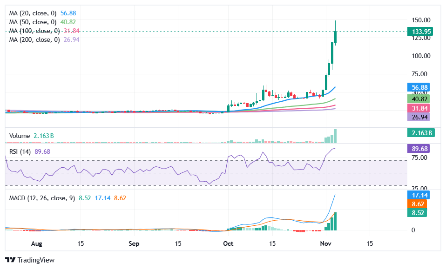Click the Oct label on the time axis

229,243
